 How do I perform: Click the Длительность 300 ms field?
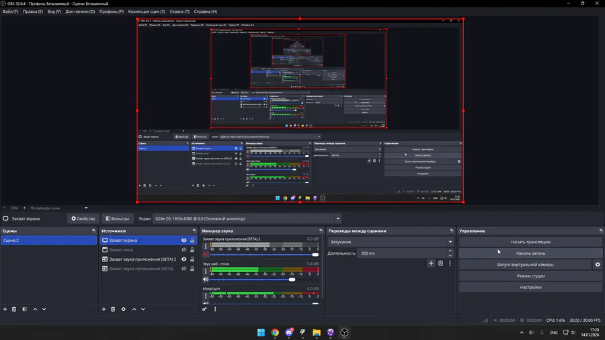tap(401, 253)
